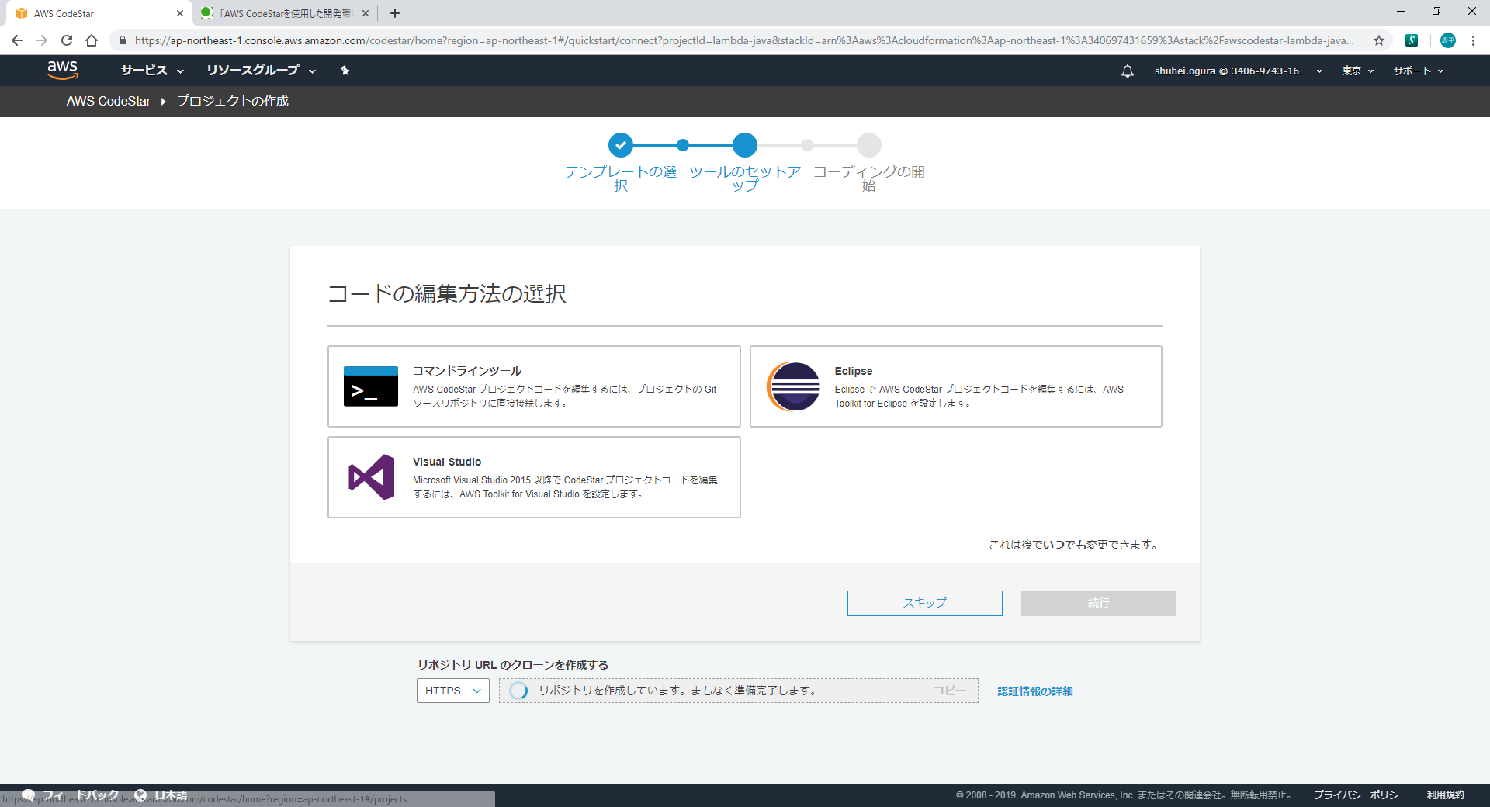Expand the 東京 region selector
The height and width of the screenshot is (807, 1490).
coord(1357,71)
